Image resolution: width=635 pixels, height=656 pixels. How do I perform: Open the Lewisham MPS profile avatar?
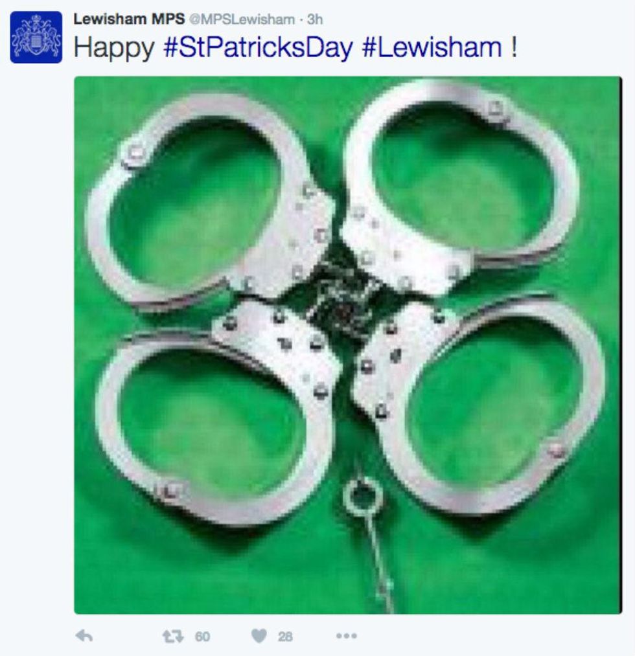pyautogui.click(x=36, y=37)
